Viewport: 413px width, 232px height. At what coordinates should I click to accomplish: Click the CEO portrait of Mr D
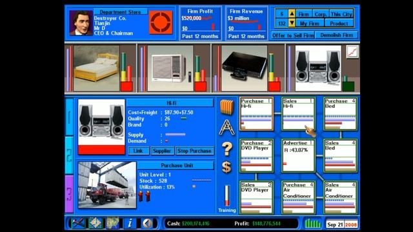81,23
